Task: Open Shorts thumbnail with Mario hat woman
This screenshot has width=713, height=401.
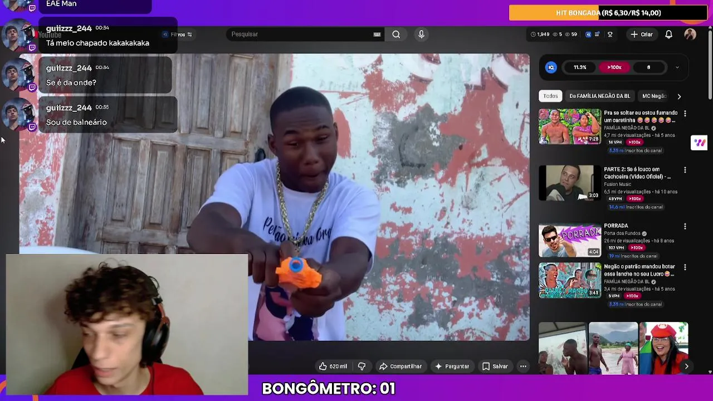Action: coord(663,349)
